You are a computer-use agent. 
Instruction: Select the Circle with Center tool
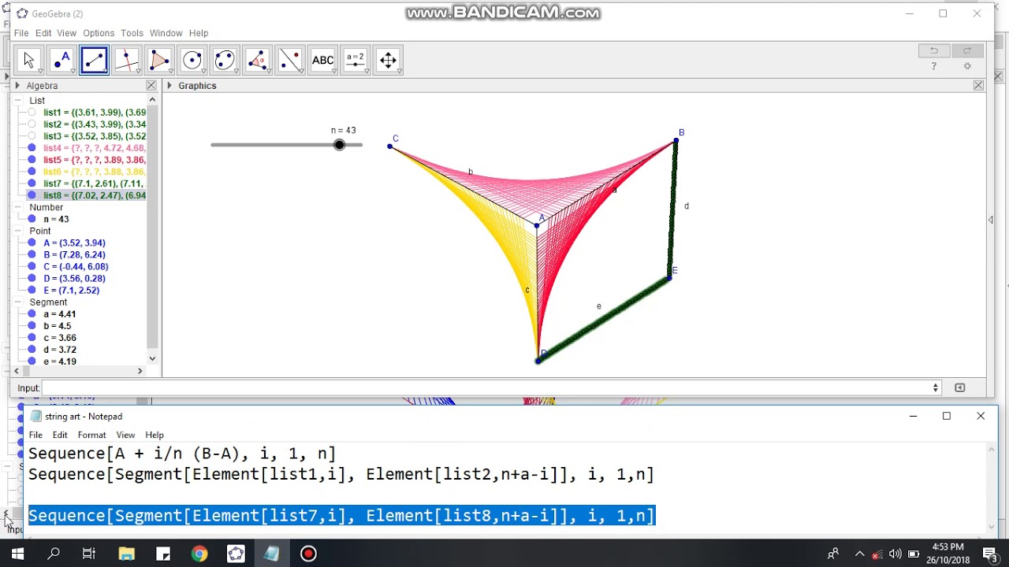pyautogui.click(x=192, y=60)
